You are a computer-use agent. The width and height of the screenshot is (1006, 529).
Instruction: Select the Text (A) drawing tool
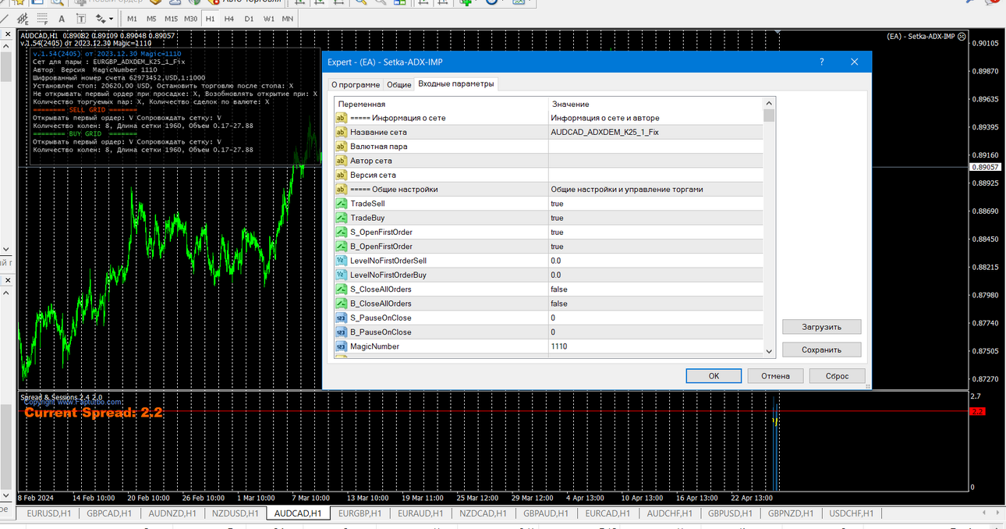62,19
